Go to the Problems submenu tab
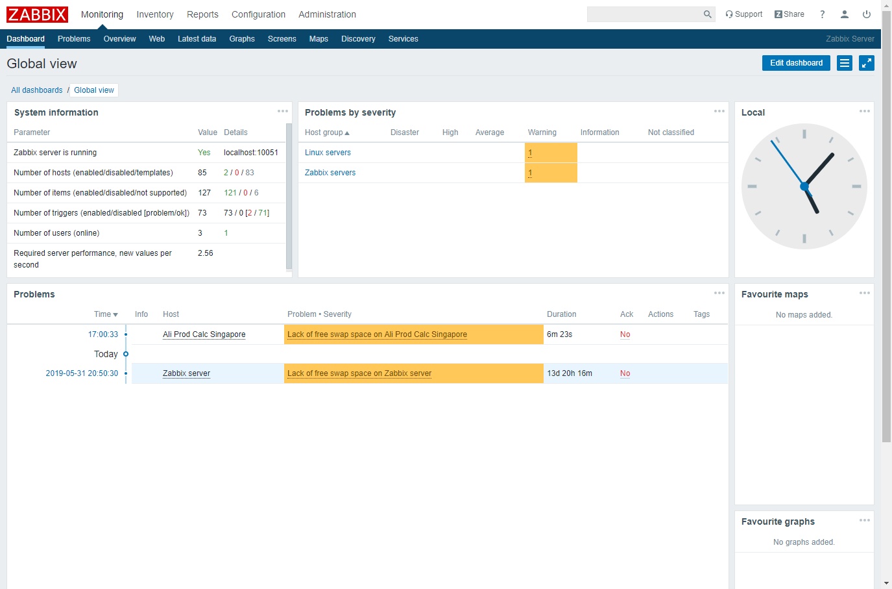Screen dimensions: 892x589 point(74,39)
